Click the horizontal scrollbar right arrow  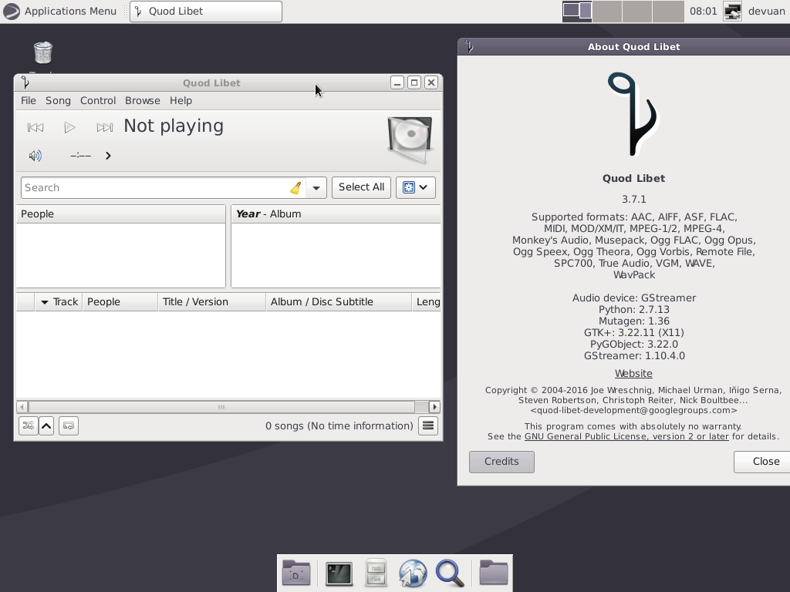[x=434, y=407]
